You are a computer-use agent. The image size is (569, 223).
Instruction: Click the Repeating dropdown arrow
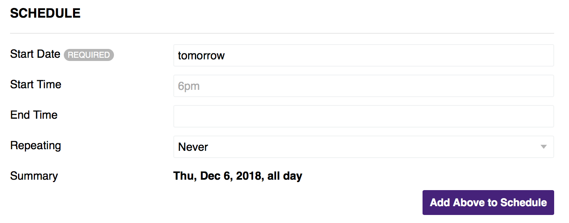(543, 147)
